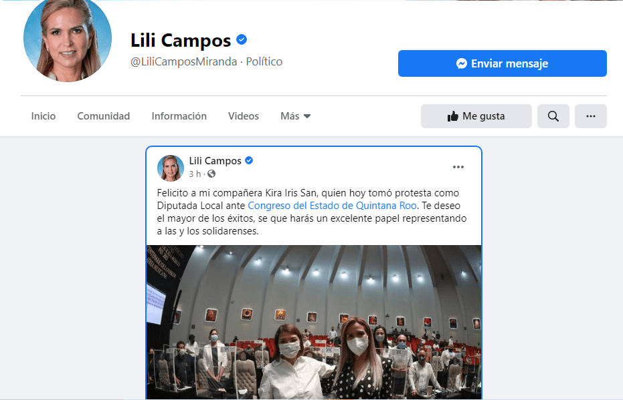Screen dimensions: 623x400
Task: Click the verified badge in post header
Action: click(249, 160)
